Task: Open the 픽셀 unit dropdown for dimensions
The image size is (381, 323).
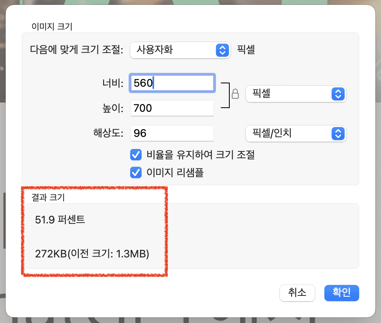Action: tap(296, 94)
